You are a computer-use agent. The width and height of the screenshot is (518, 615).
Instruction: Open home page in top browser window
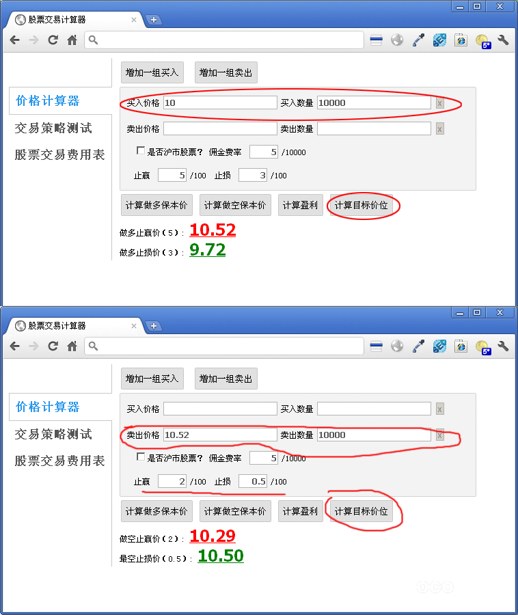[72, 40]
